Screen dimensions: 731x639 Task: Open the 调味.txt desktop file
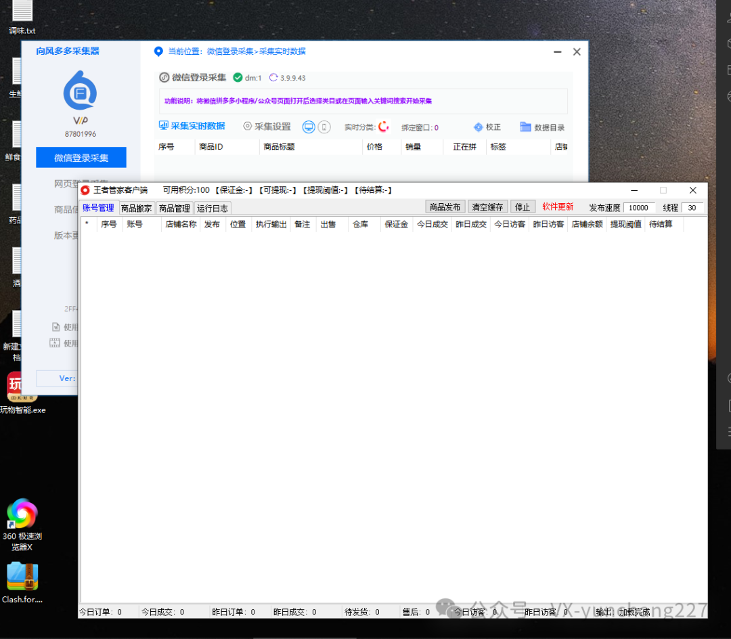click(22, 17)
